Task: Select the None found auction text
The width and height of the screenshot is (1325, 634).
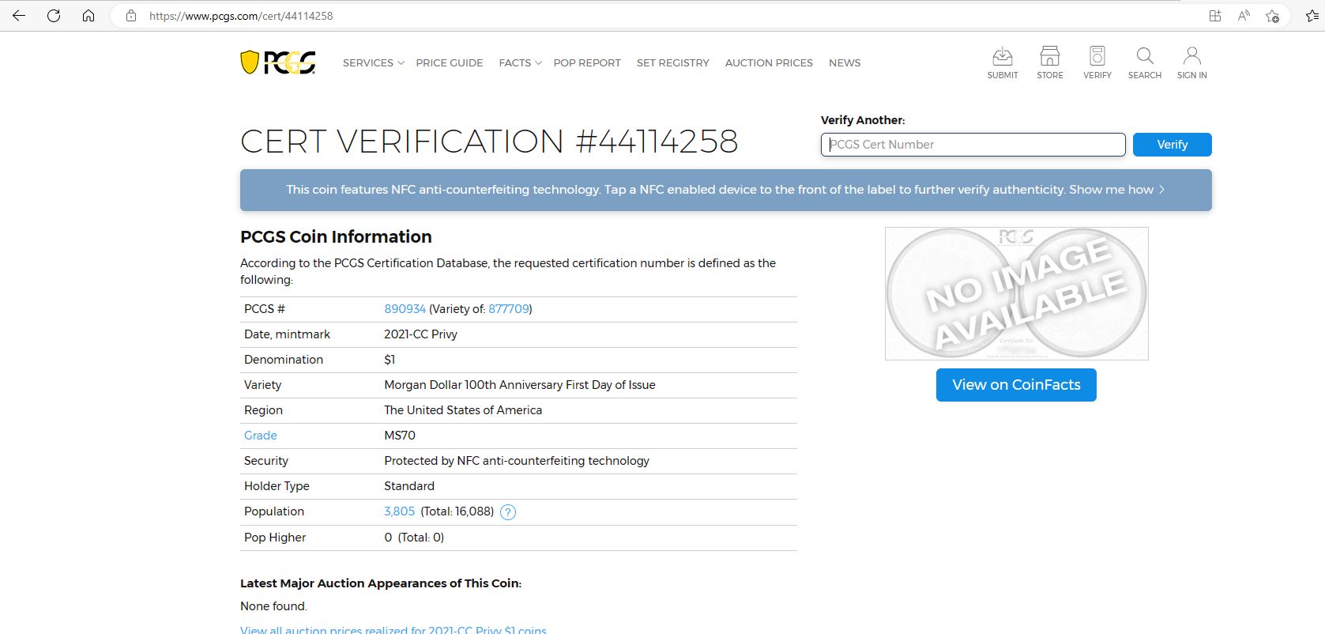Action: click(273, 606)
